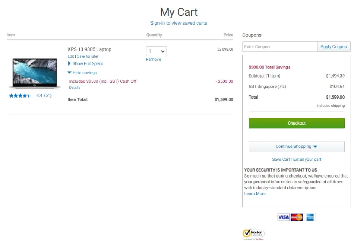Open the quantity dropdown

pyautogui.click(x=156, y=51)
